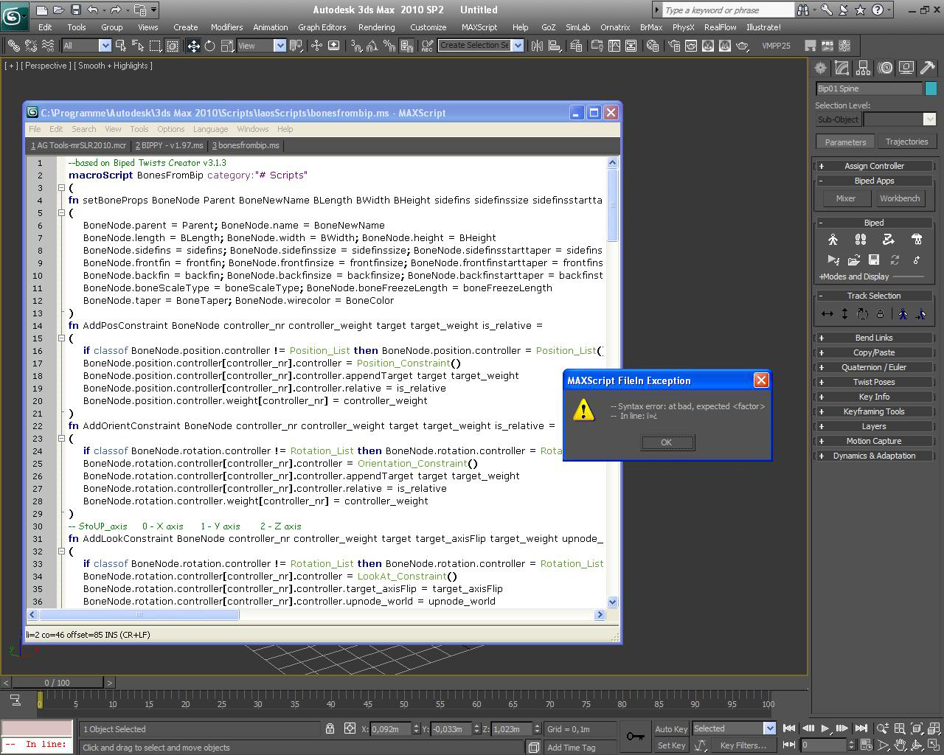Enable Biped Motion Flow Mode
Screen dimensions: 944x755
pos(888,240)
